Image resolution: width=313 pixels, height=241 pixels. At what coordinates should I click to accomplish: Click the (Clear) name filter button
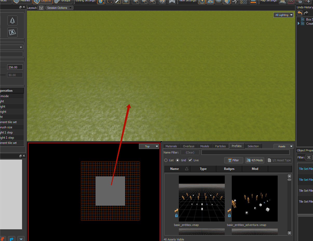190,152
